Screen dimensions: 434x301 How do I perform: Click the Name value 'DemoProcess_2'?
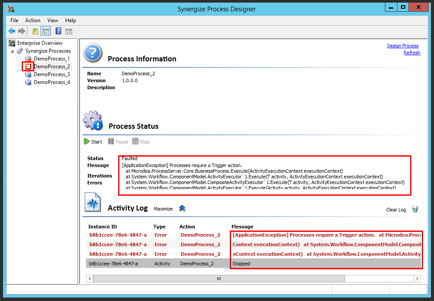click(139, 74)
